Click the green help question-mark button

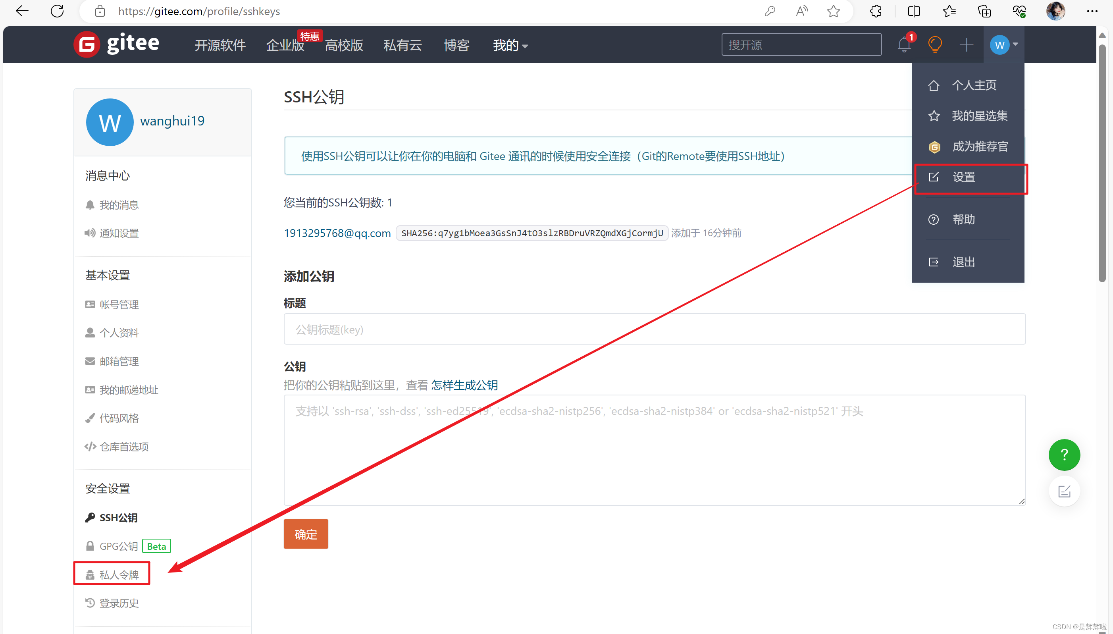(1064, 455)
